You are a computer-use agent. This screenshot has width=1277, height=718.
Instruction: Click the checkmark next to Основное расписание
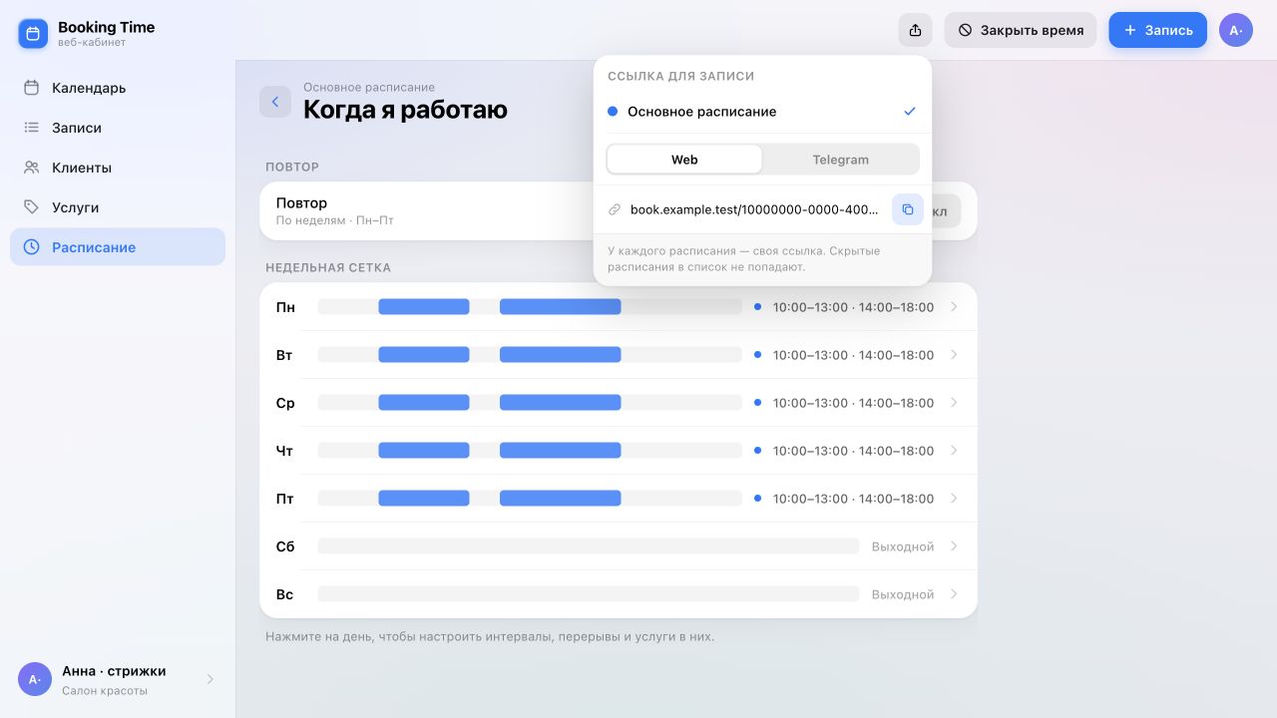910,112
